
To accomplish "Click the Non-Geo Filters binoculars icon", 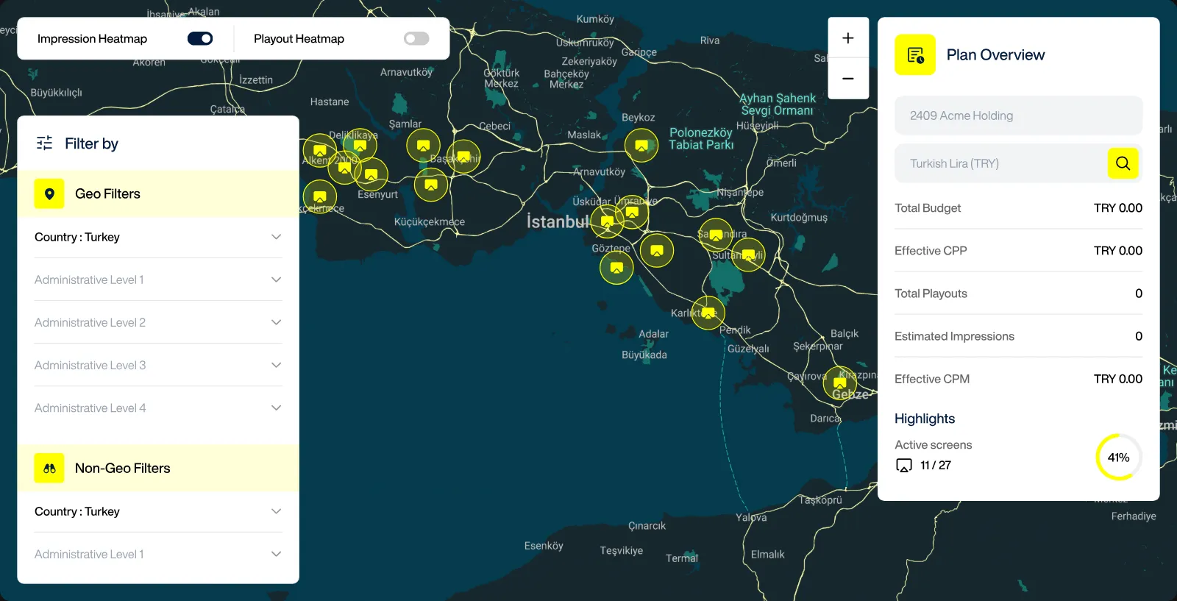I will tap(49, 468).
